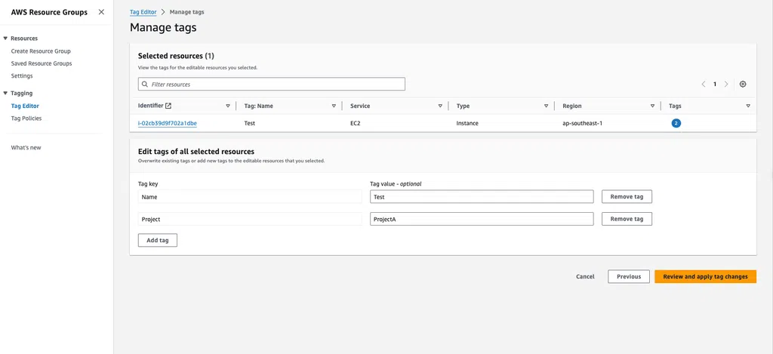Collapse the Resources section in sidebar
Image resolution: width=773 pixels, height=354 pixels.
(5, 38)
